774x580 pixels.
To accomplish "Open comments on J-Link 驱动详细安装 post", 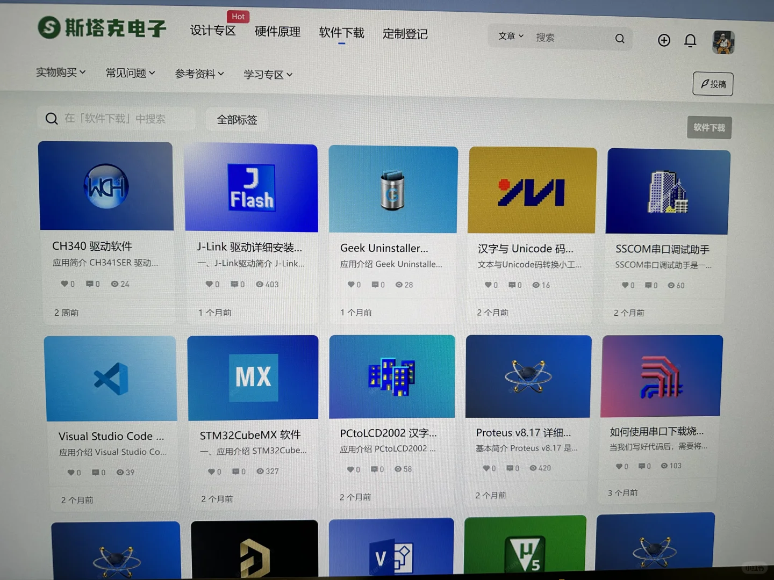I will (235, 284).
